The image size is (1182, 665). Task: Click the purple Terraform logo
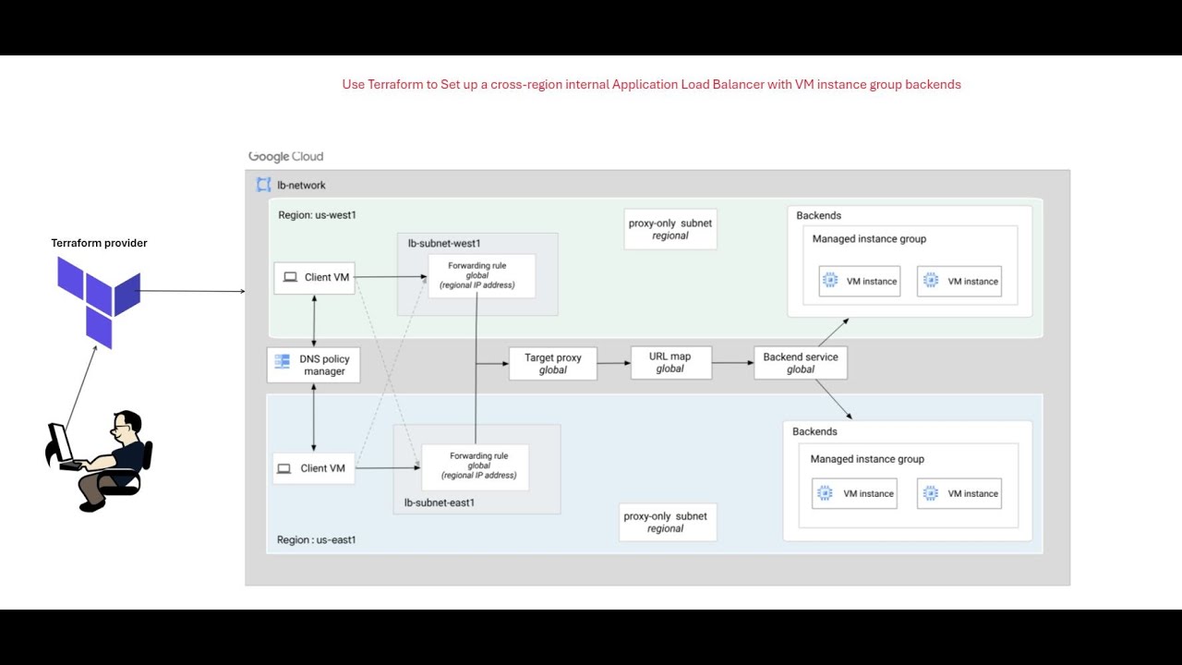tap(99, 302)
